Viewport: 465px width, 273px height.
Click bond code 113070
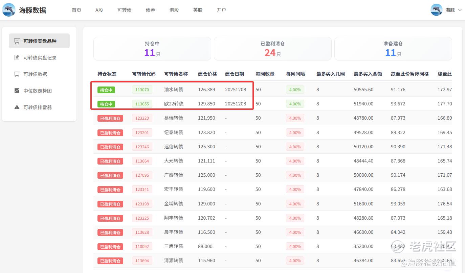click(142, 90)
